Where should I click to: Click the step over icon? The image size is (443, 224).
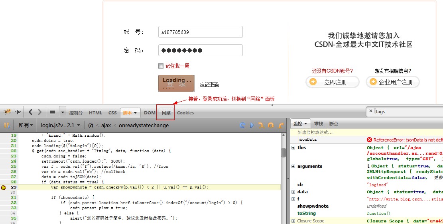point(271,125)
